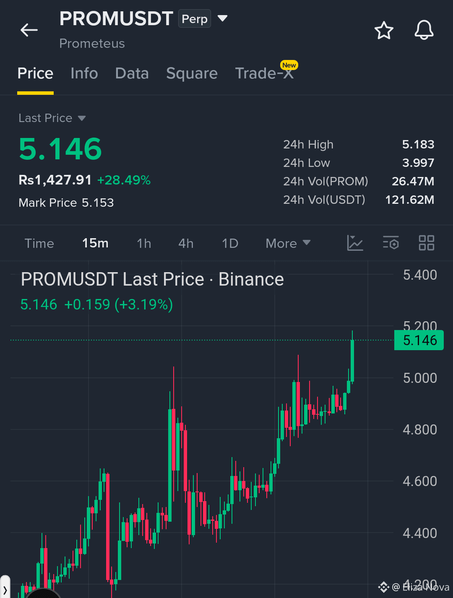
Task: Select the 15m timeframe
Action: 95,243
